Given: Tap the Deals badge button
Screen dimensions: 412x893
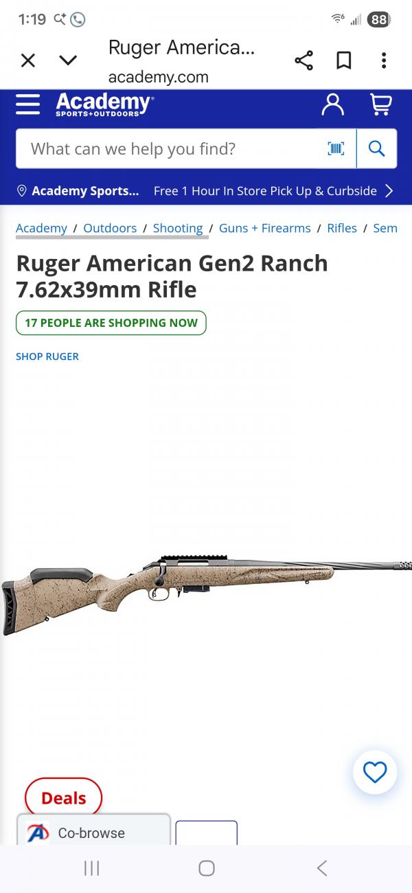Looking at the screenshot, I should coord(63,798).
